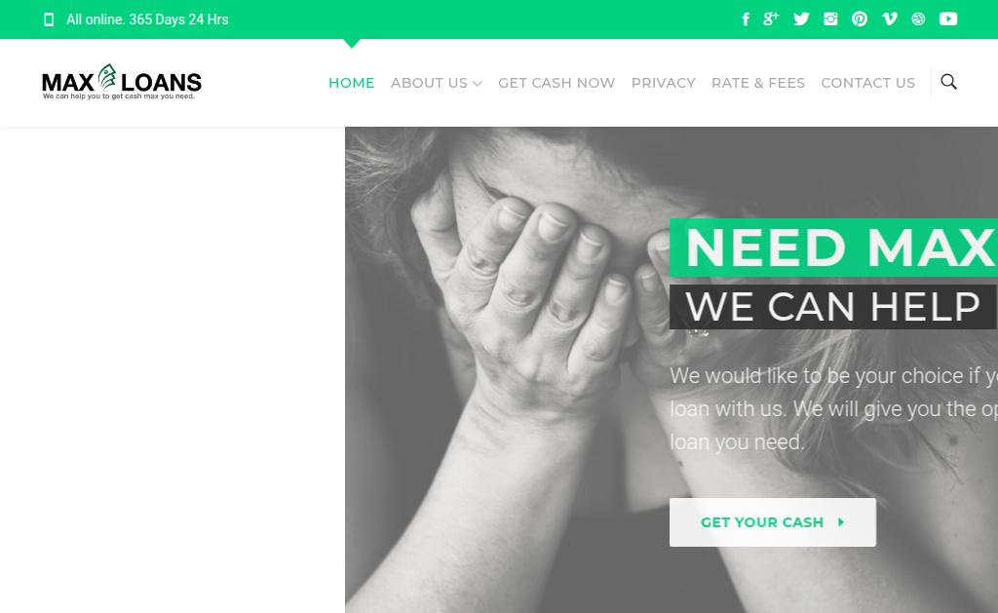Image resolution: width=998 pixels, height=613 pixels.
Task: Open the Instagram icon in top bar
Action: point(830,19)
